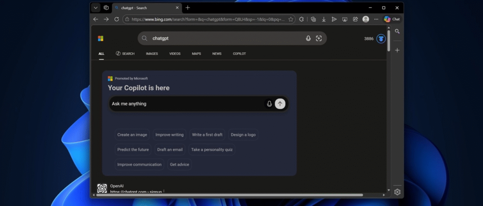Choose the Create an image suggestion
The image size is (483, 206).
click(x=132, y=135)
